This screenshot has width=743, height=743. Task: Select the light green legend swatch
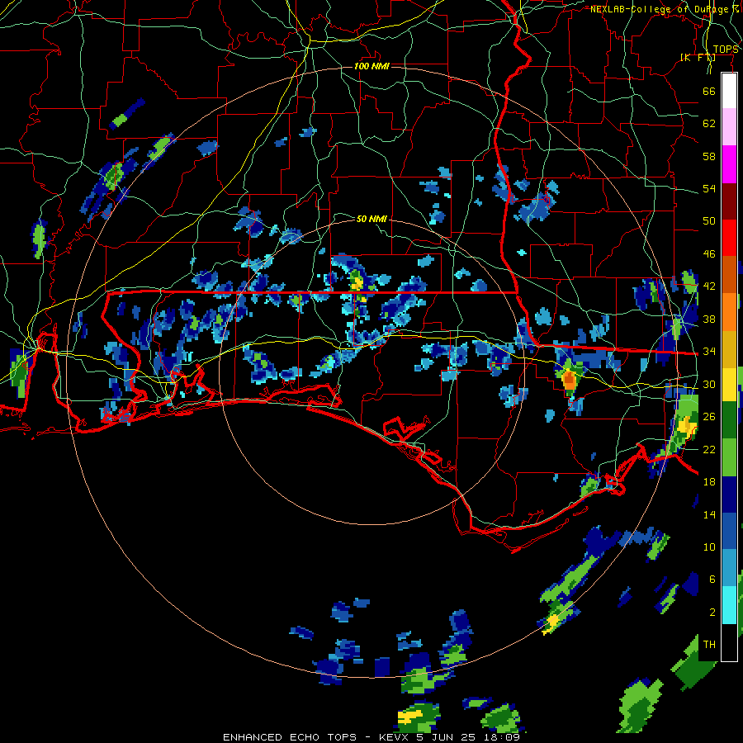click(x=729, y=457)
